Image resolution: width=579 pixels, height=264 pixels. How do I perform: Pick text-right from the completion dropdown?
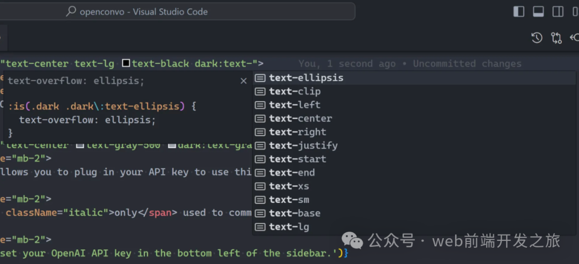(x=298, y=132)
